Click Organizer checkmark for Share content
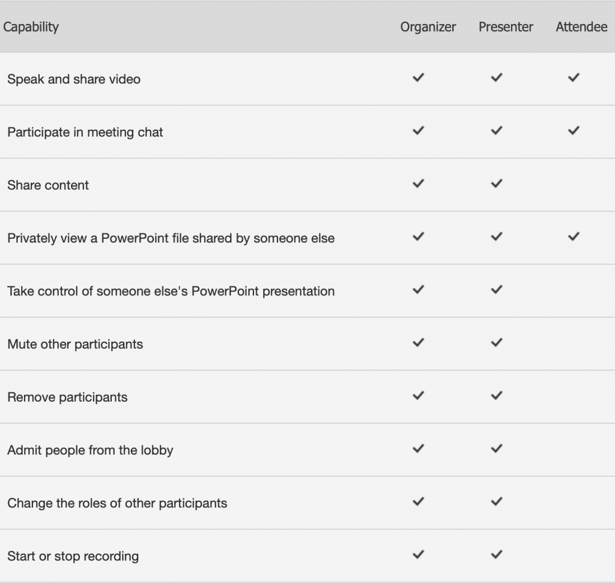The width and height of the screenshot is (615, 583). pos(419,184)
